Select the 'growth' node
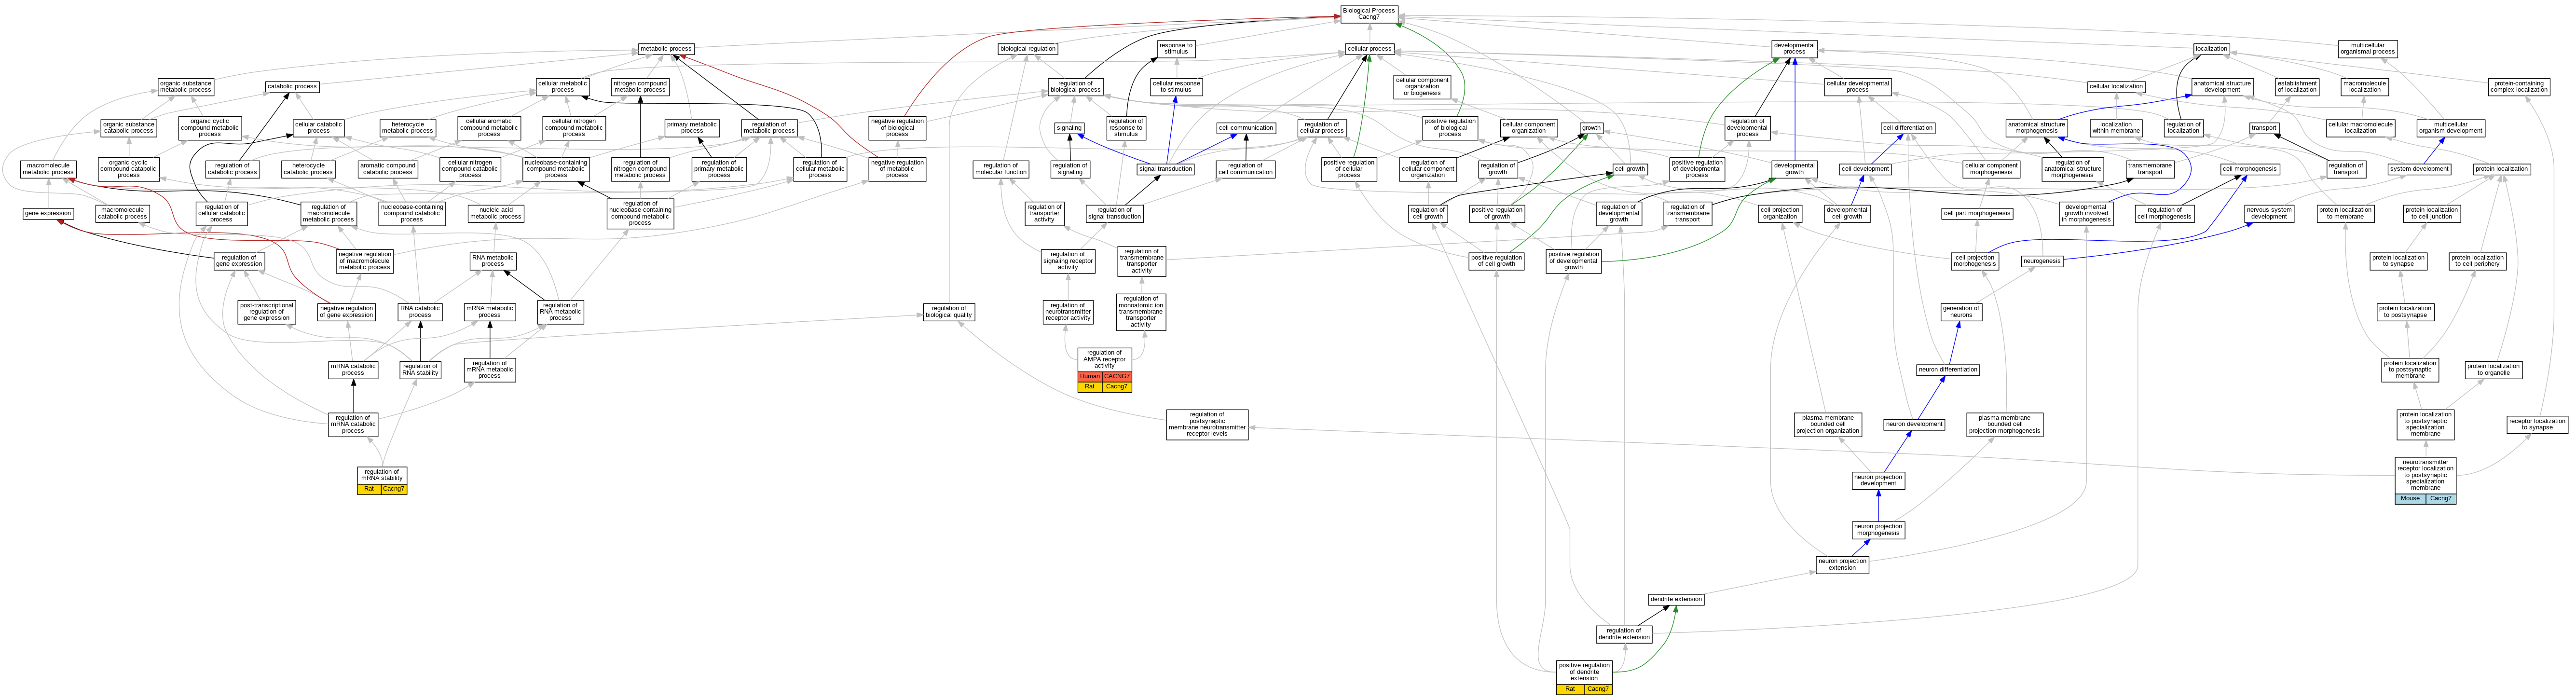This screenshot has width=2576, height=700. 1591,128
